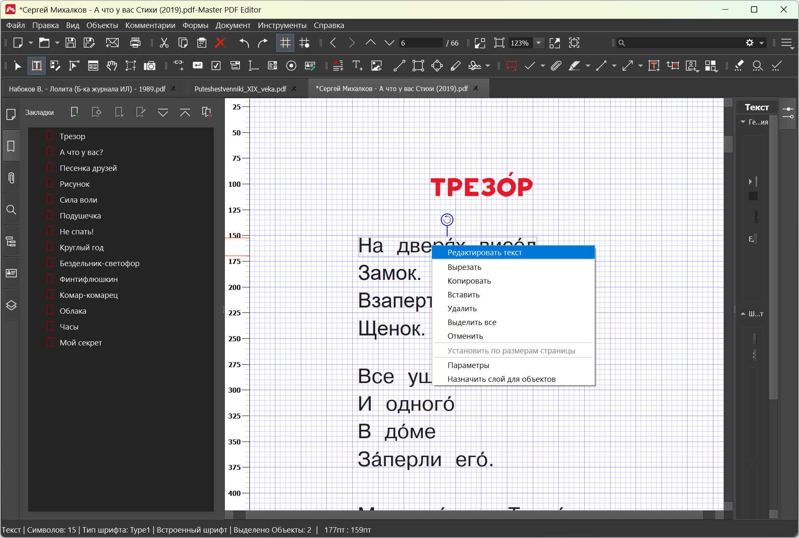The height and width of the screenshot is (538, 799).
Task: Switch to Puteshestvenniki_XIX_veka.pdf tab
Action: tap(240, 89)
